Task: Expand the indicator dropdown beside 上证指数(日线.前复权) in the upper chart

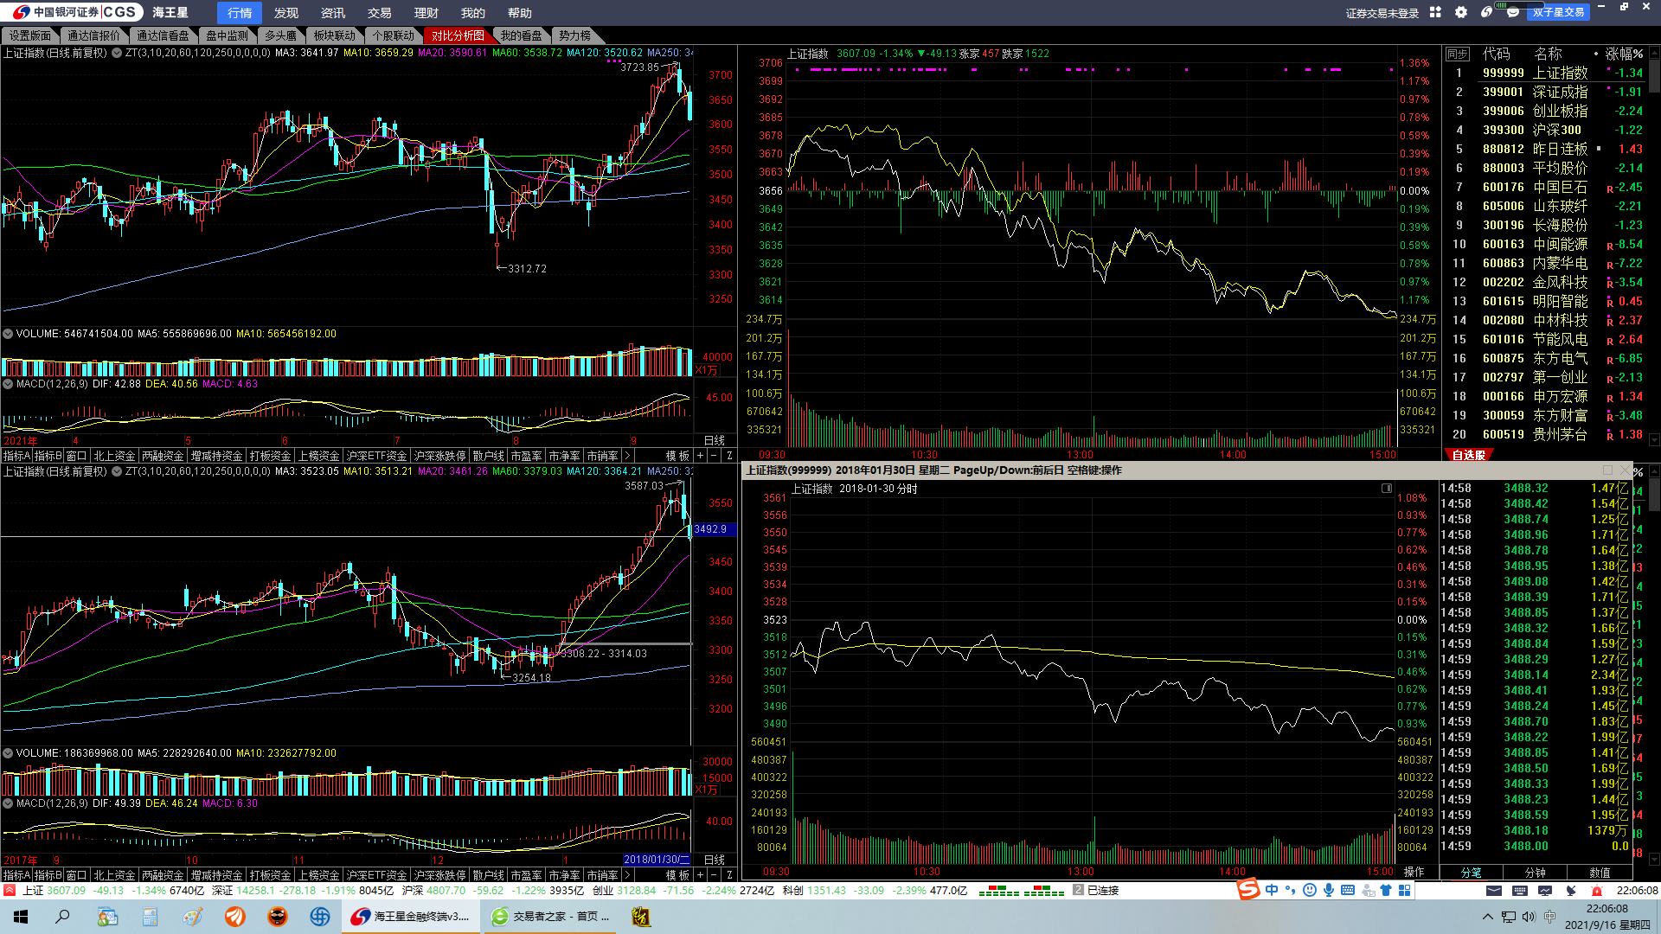Action: click(117, 54)
